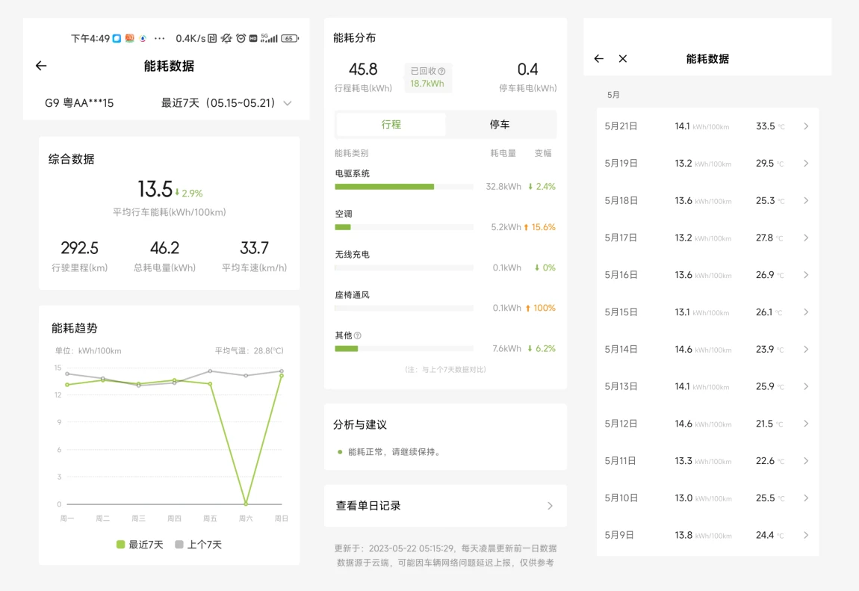Image resolution: width=859 pixels, height=591 pixels.
Task: Select the 行程 tab
Action: [391, 125]
